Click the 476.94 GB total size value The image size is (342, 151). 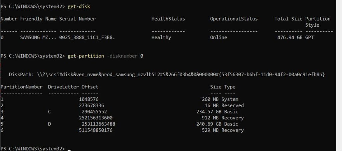tap(290, 38)
